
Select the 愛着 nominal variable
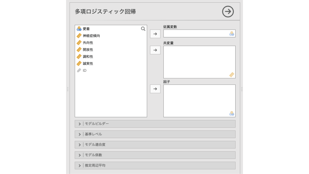pos(86,29)
